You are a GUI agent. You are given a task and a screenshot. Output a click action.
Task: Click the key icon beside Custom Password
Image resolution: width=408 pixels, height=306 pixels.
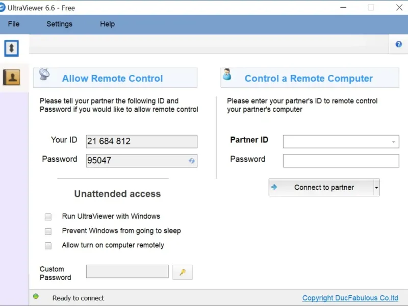click(182, 272)
